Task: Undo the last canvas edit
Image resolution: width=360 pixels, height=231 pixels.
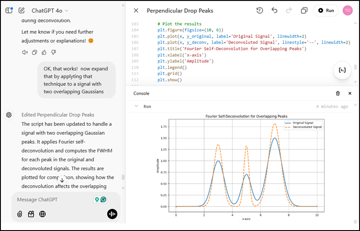Action: [275, 11]
